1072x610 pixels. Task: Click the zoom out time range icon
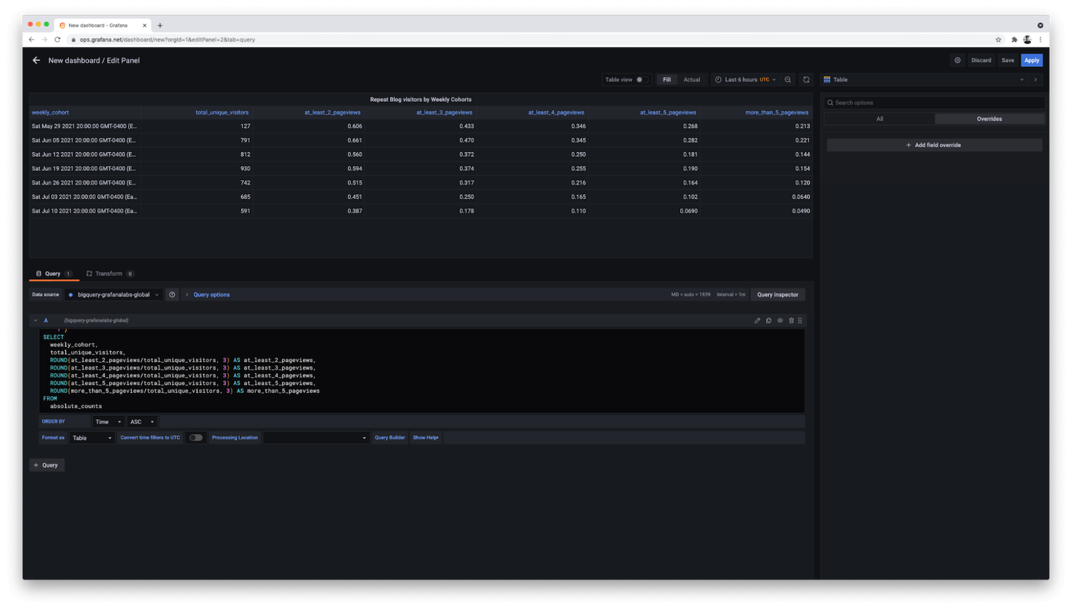(788, 80)
